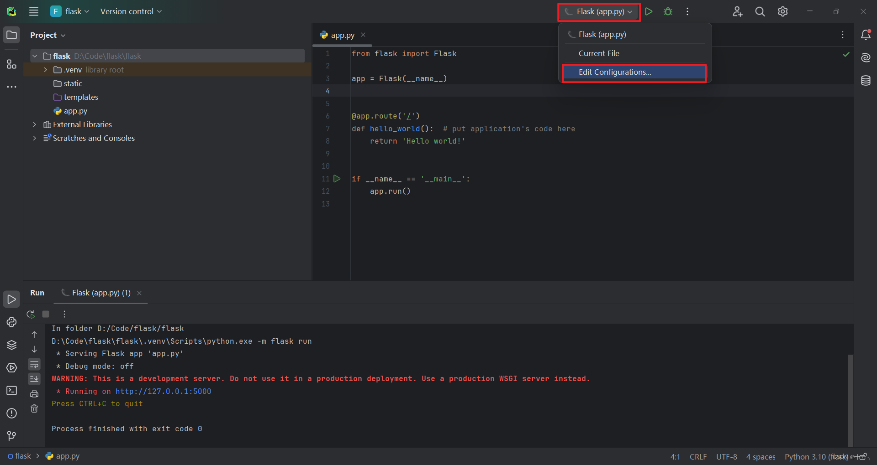
Task: Open Terminal tool window
Action: pos(11,390)
